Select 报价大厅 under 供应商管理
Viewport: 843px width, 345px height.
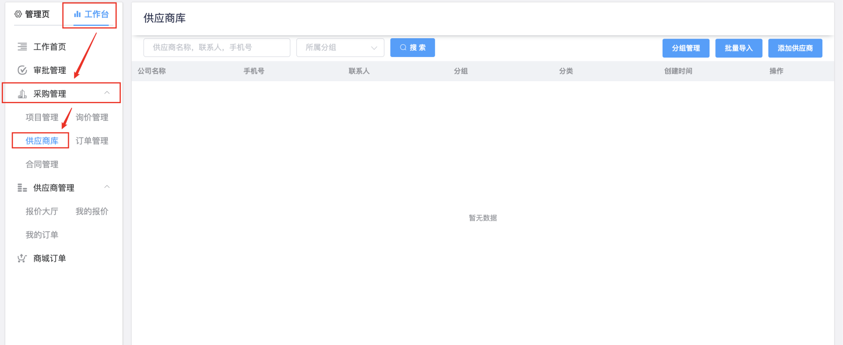42,211
